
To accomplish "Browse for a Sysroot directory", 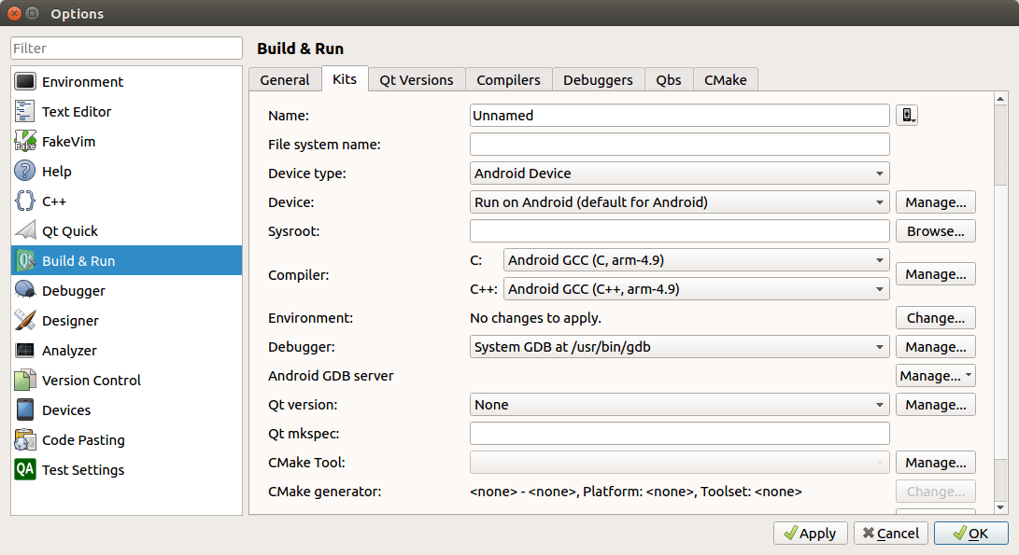I will tap(935, 230).
